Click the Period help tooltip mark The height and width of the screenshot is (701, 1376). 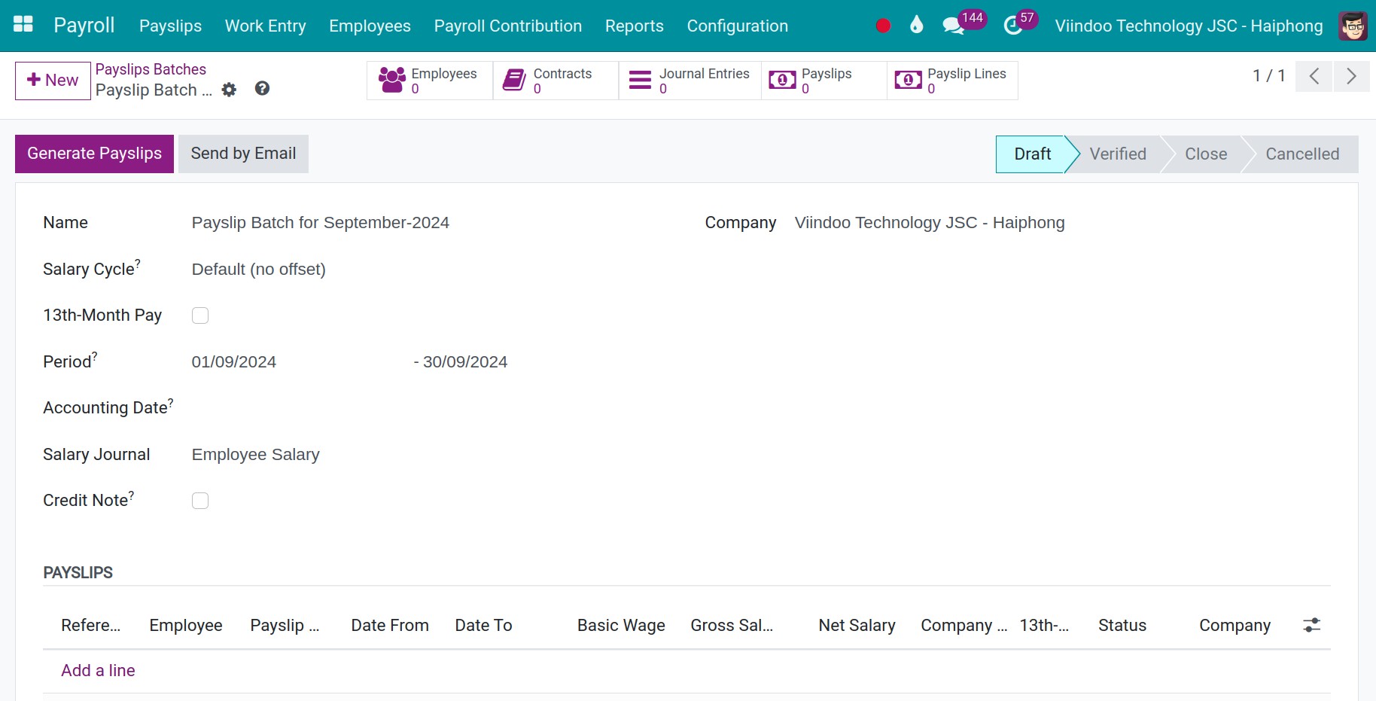coord(95,355)
